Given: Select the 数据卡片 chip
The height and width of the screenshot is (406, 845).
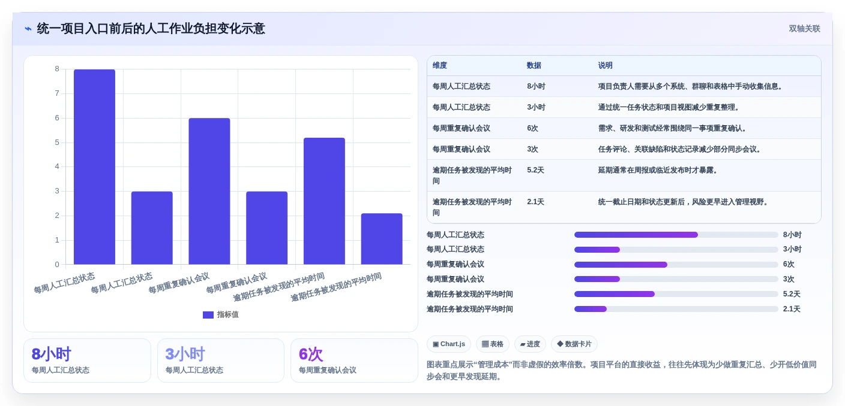Looking at the screenshot, I should (x=574, y=344).
